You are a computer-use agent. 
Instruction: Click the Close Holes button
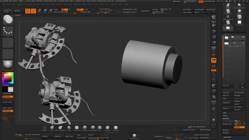187,12
